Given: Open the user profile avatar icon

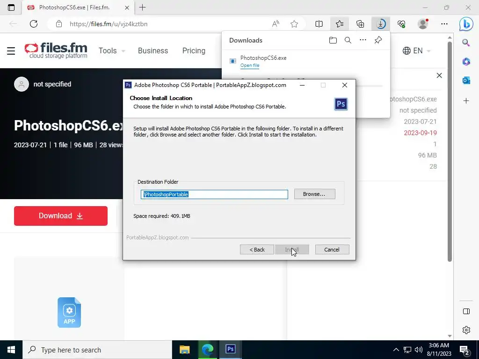Looking at the screenshot, I should pos(423,24).
